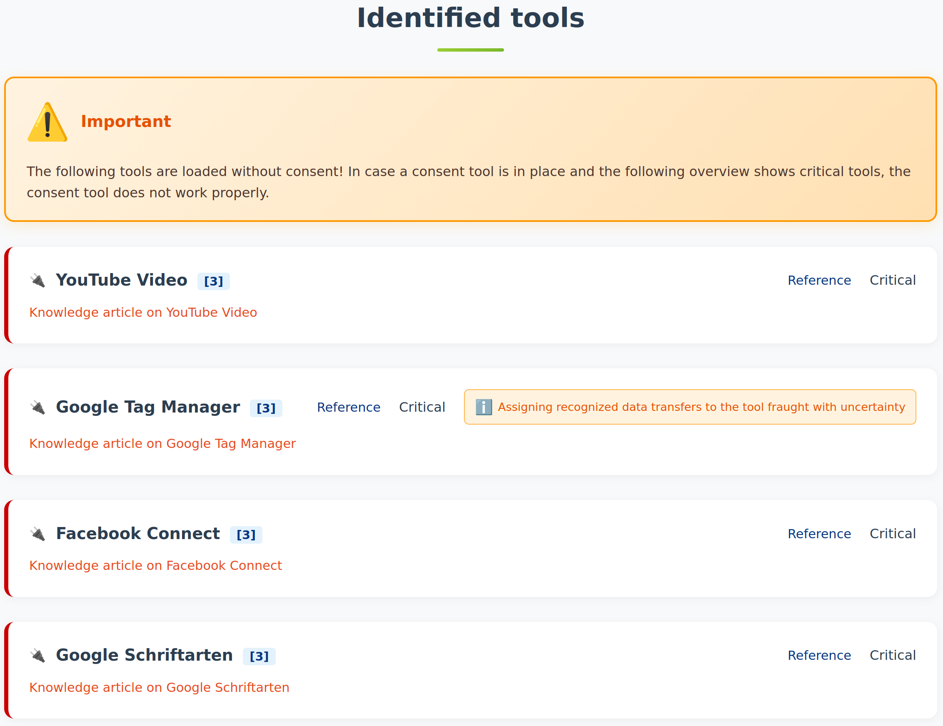This screenshot has height=726, width=943.
Task: Click the [3] badge beside Facebook Connect
Action: [246, 535]
